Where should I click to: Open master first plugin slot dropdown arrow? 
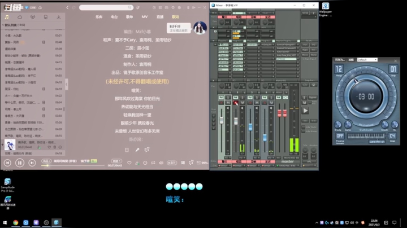click(298, 45)
